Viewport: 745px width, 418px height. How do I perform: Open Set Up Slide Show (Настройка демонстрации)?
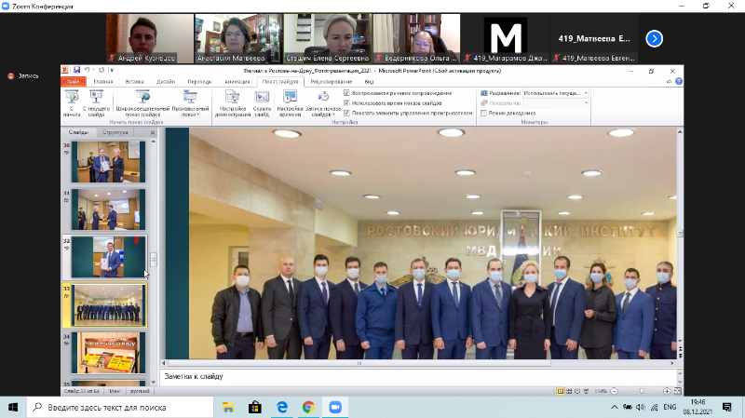[232, 102]
